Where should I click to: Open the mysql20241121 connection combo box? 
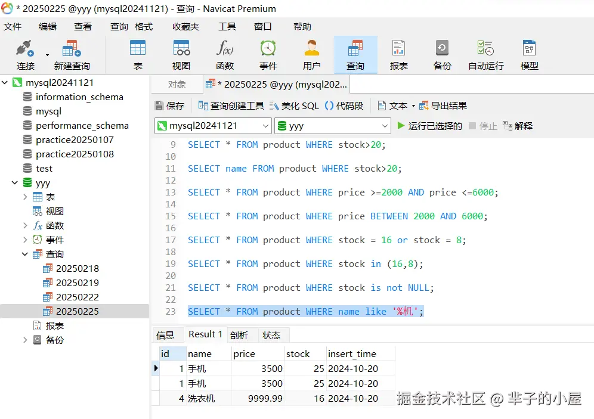pos(213,126)
